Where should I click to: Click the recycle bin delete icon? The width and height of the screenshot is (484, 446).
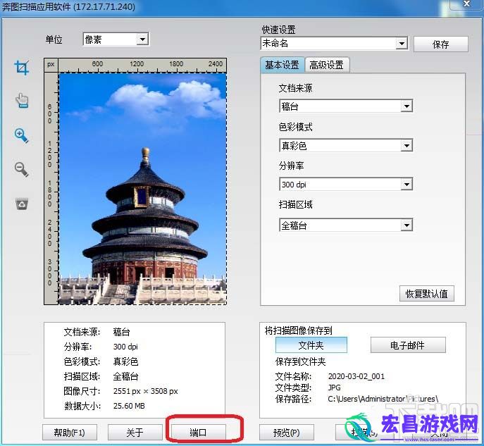tap(22, 204)
